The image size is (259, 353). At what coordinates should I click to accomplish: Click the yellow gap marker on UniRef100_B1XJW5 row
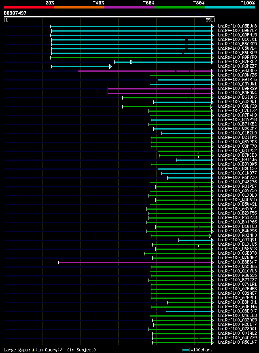(x=198, y=246)
